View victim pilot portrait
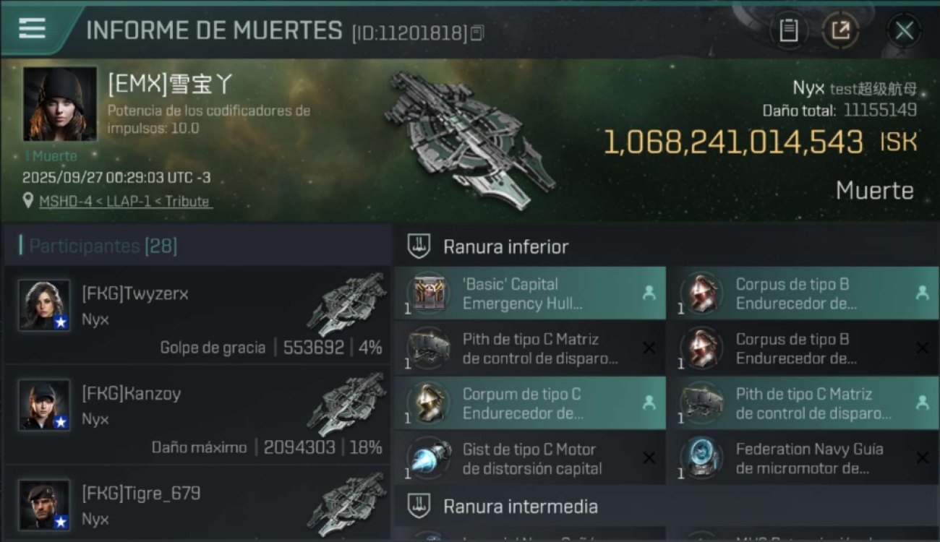This screenshot has width=940, height=542. coord(60,103)
